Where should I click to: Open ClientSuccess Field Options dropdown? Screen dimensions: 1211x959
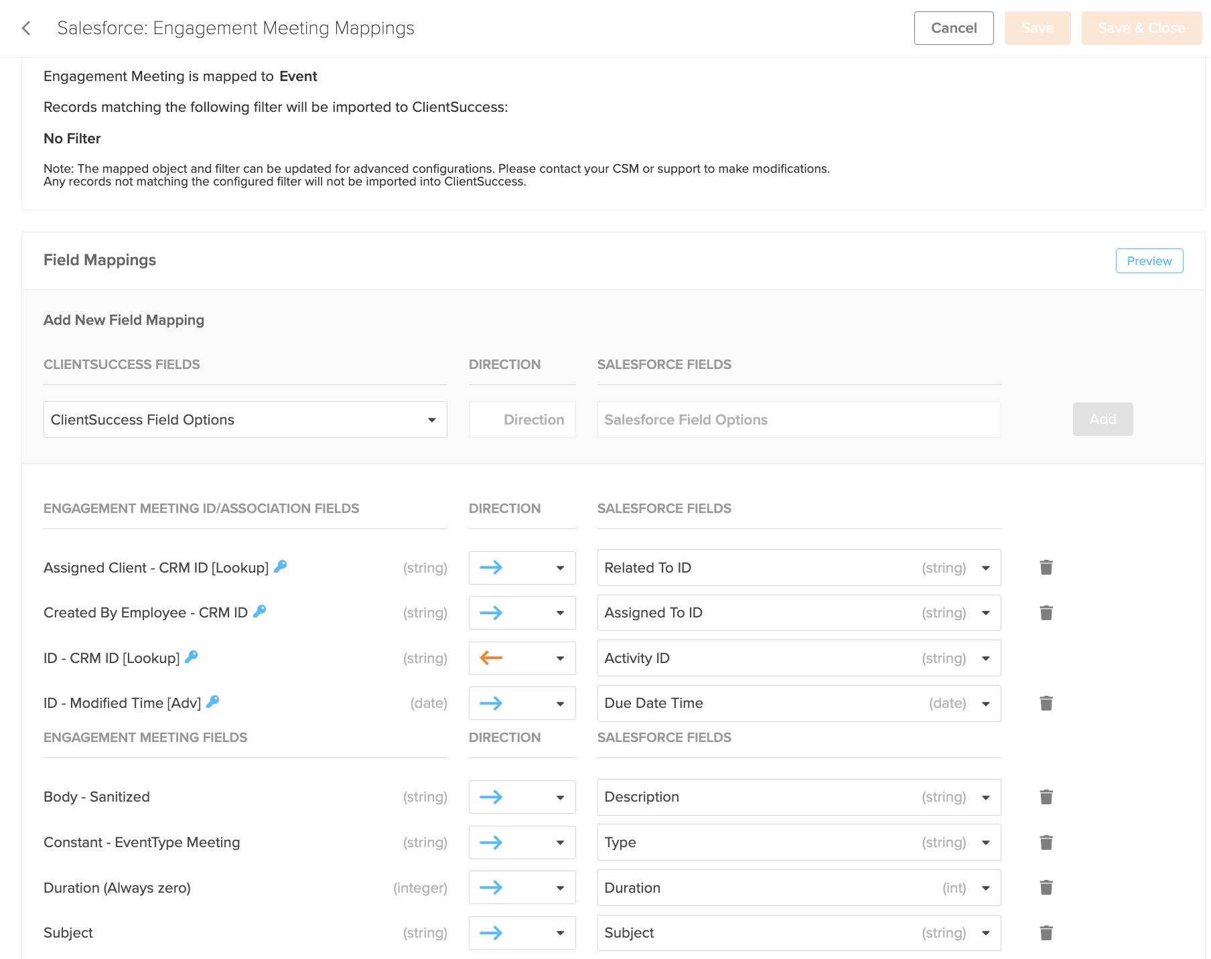(245, 420)
